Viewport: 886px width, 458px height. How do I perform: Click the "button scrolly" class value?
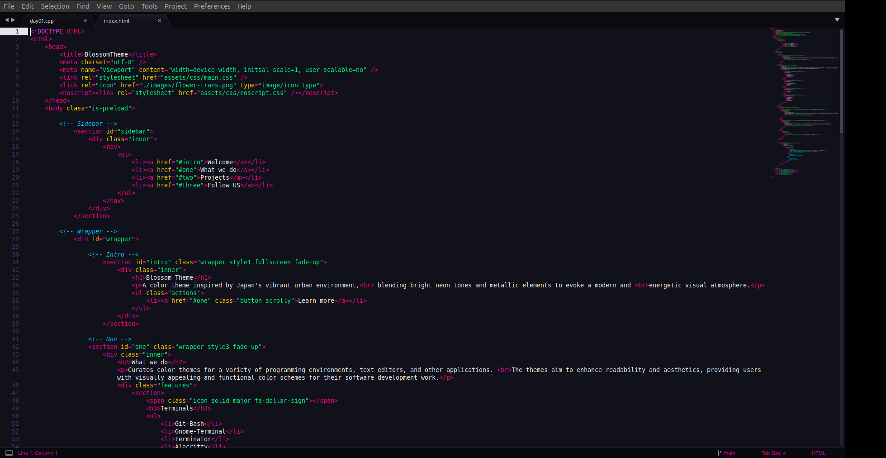click(x=265, y=301)
